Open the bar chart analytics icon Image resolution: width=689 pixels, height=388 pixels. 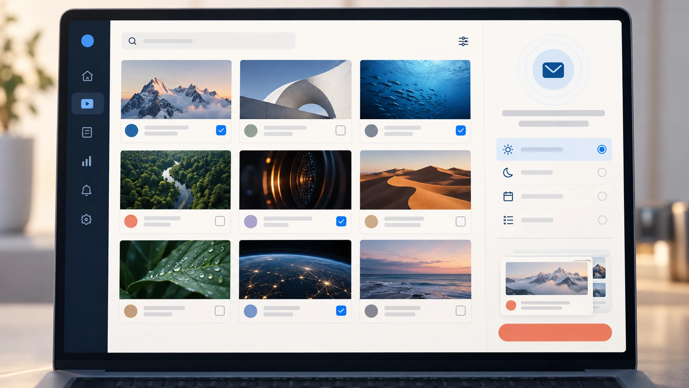(x=87, y=161)
